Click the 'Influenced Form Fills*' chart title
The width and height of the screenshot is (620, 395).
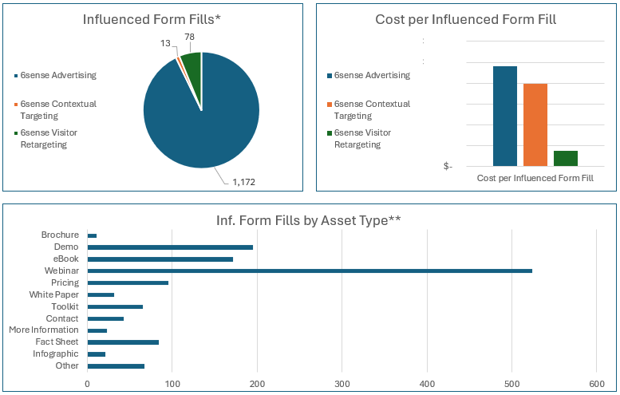click(152, 19)
